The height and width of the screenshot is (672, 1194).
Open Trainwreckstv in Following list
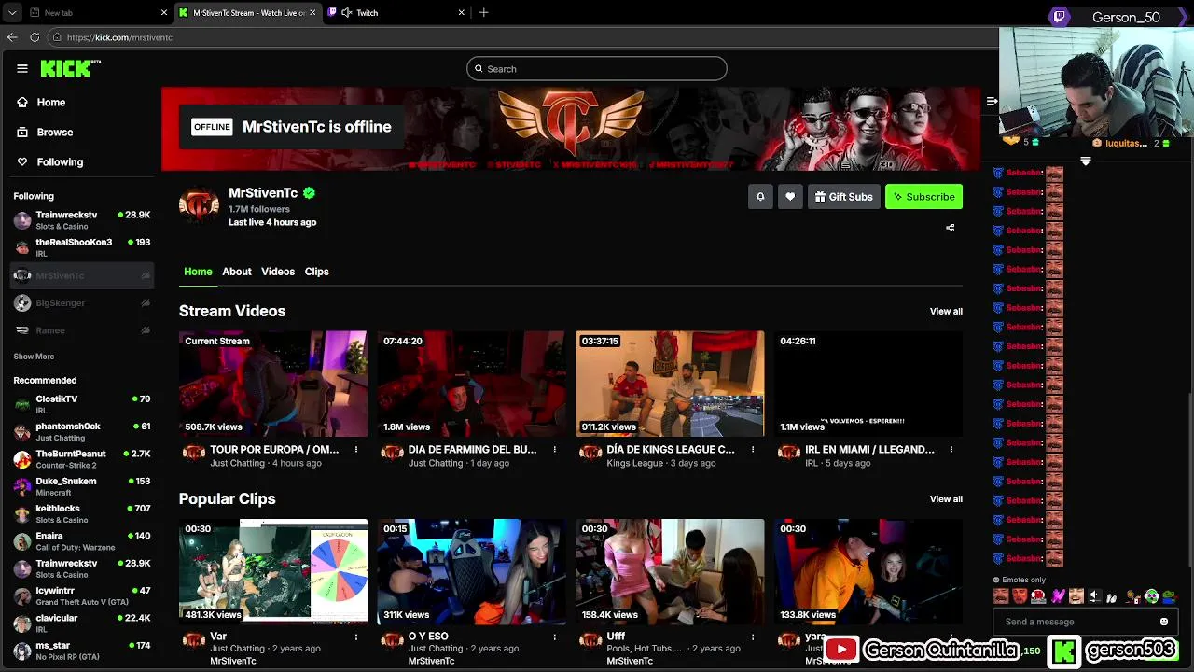coord(82,220)
